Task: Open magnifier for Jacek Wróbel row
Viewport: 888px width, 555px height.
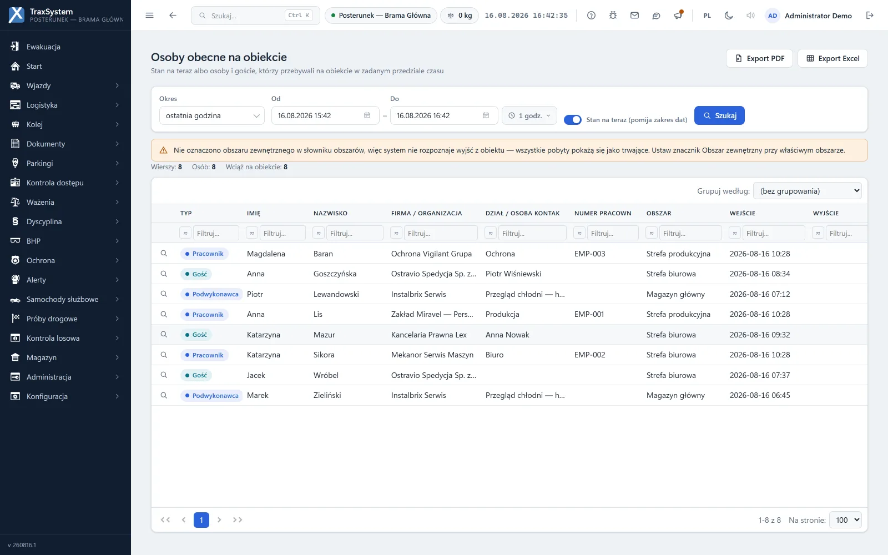Action: (x=164, y=375)
